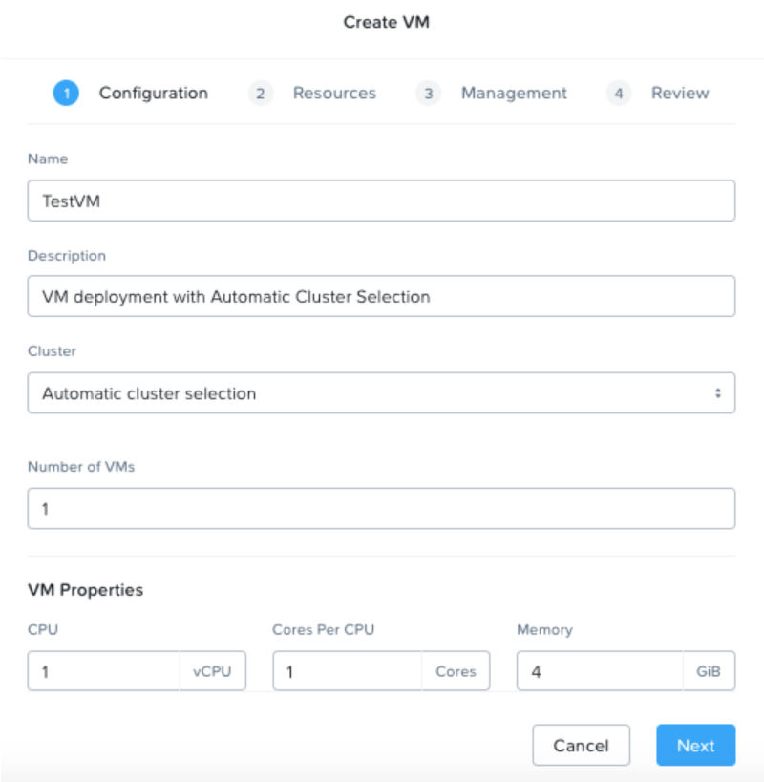Click the GiB unit label
The height and width of the screenshot is (782, 764).
click(711, 671)
